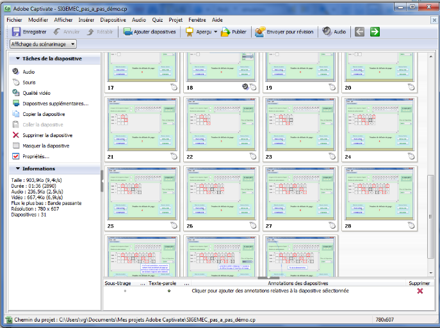440x328 pixels.
Task: Click the red Supprimer la diapositive icon
Action: pyautogui.click(x=16, y=135)
